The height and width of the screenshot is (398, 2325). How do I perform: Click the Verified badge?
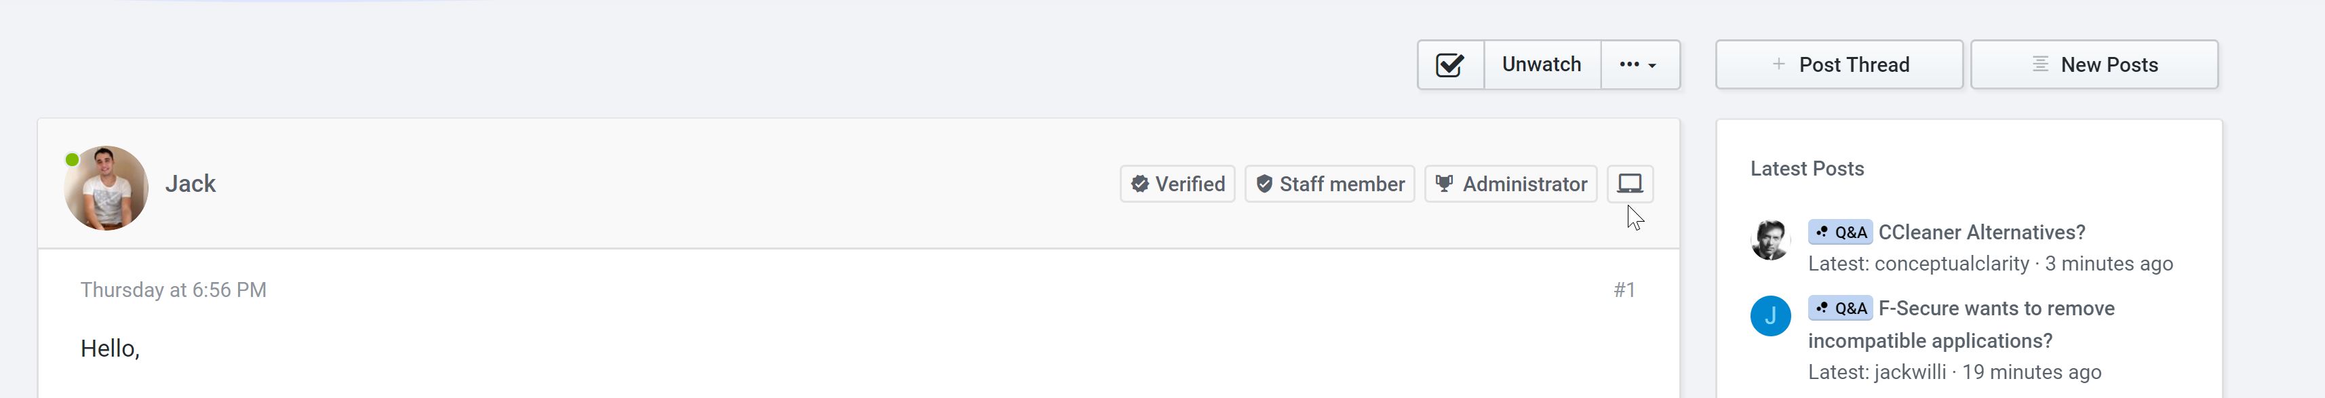pyautogui.click(x=1177, y=184)
